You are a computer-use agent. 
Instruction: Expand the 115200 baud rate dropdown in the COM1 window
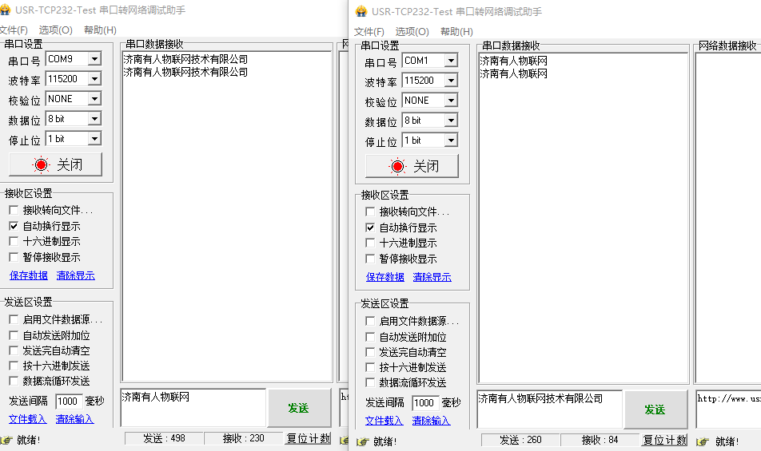[451, 81]
